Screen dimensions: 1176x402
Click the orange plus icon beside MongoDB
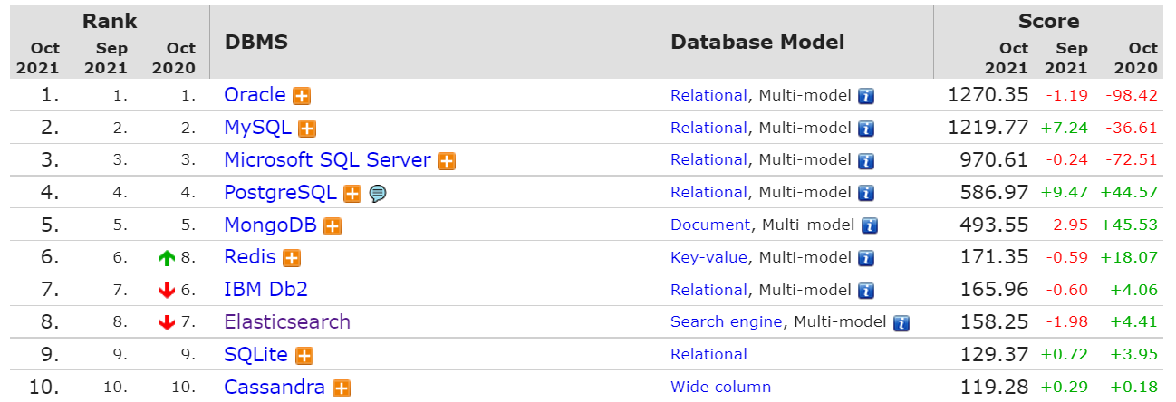tap(333, 225)
